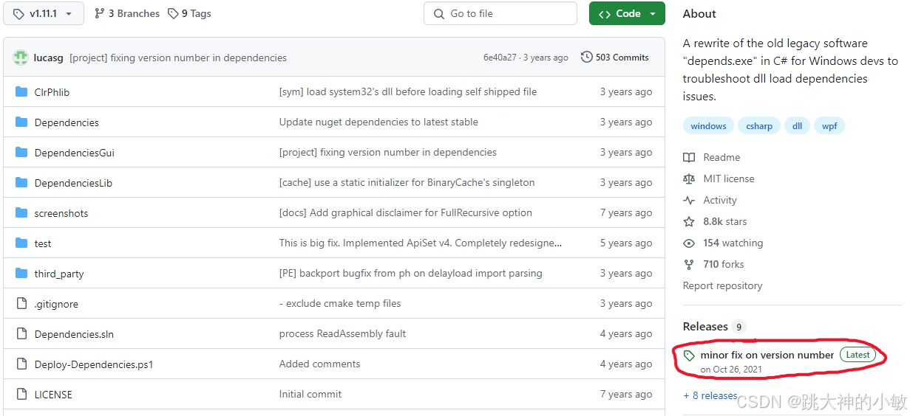
Task: Open commit '[PE] backport bugfix from ph'
Action: 410,273
